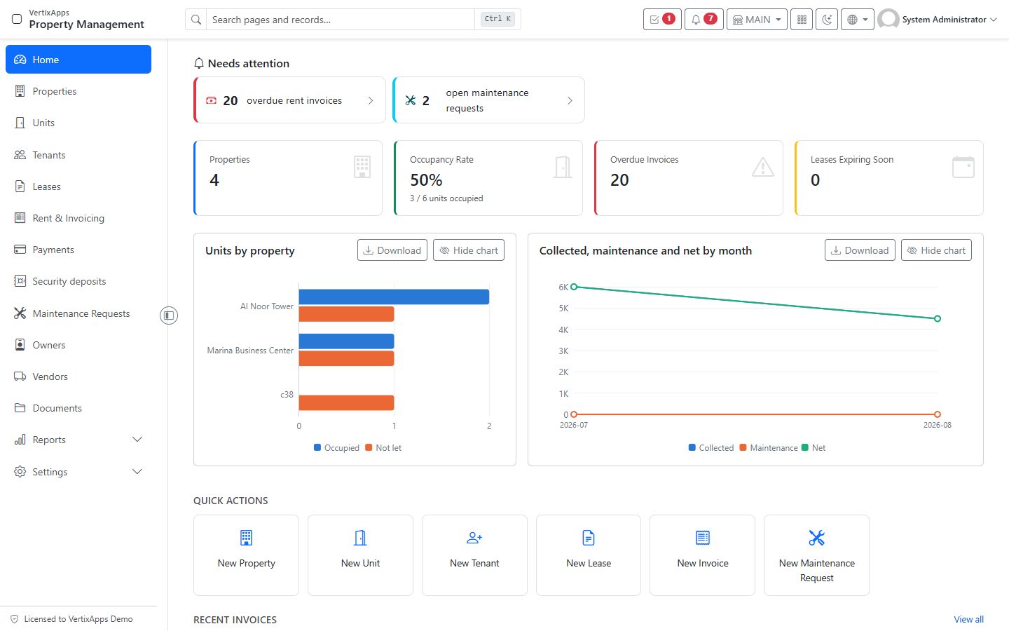Click the Occupancy Rate door icon
Viewport: 1009px width, 631px height.
pos(563,167)
